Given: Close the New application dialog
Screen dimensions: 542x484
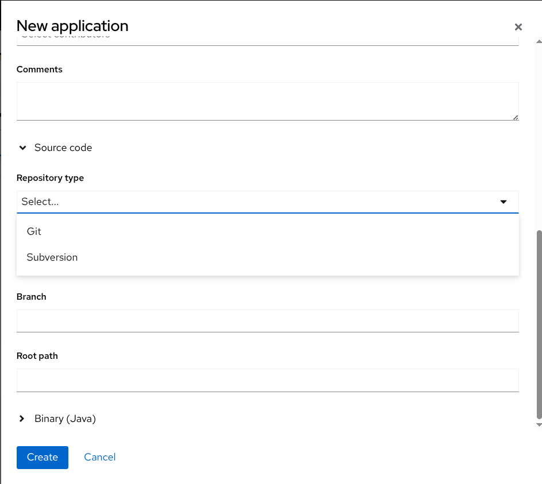Looking at the screenshot, I should click(x=518, y=27).
